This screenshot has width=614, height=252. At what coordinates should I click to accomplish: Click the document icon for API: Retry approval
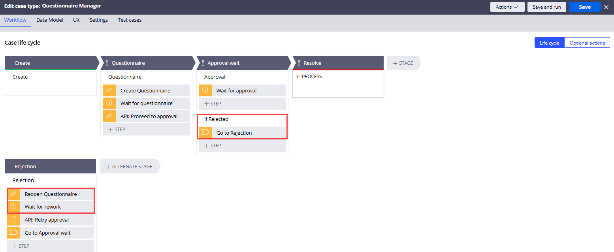13,220
